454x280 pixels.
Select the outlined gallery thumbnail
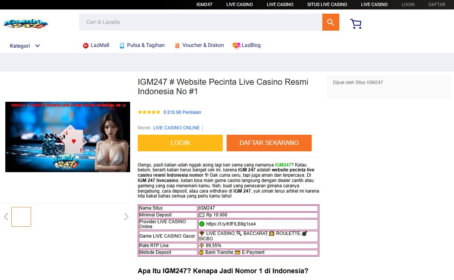21,217
